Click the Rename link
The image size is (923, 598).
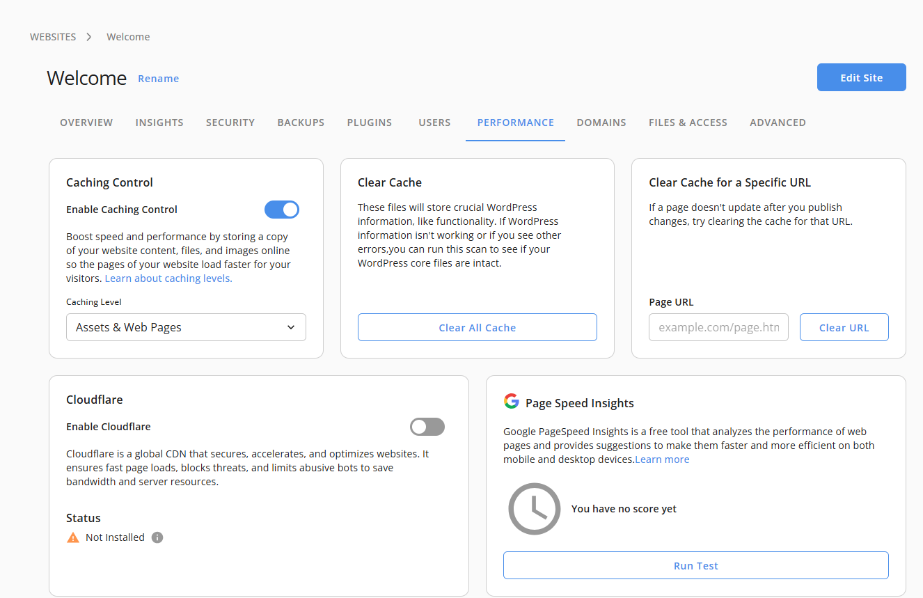coord(159,79)
